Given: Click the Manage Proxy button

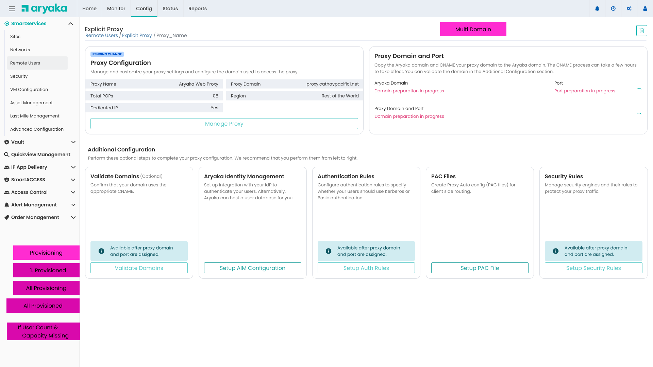Looking at the screenshot, I should [x=224, y=124].
